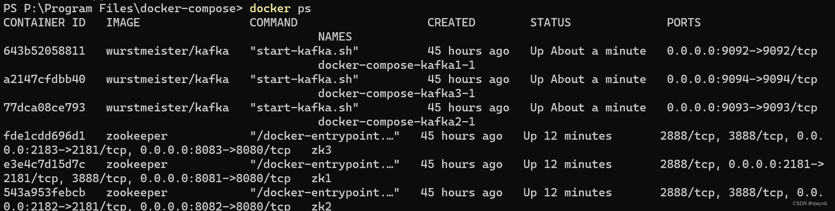
Task: Click container ID 77dca08ce793
Action: 44,107
